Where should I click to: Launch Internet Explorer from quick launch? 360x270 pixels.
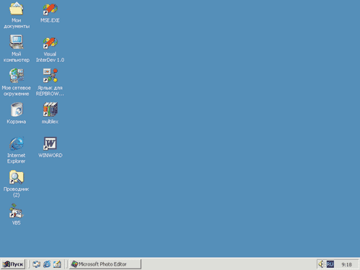coord(47,264)
